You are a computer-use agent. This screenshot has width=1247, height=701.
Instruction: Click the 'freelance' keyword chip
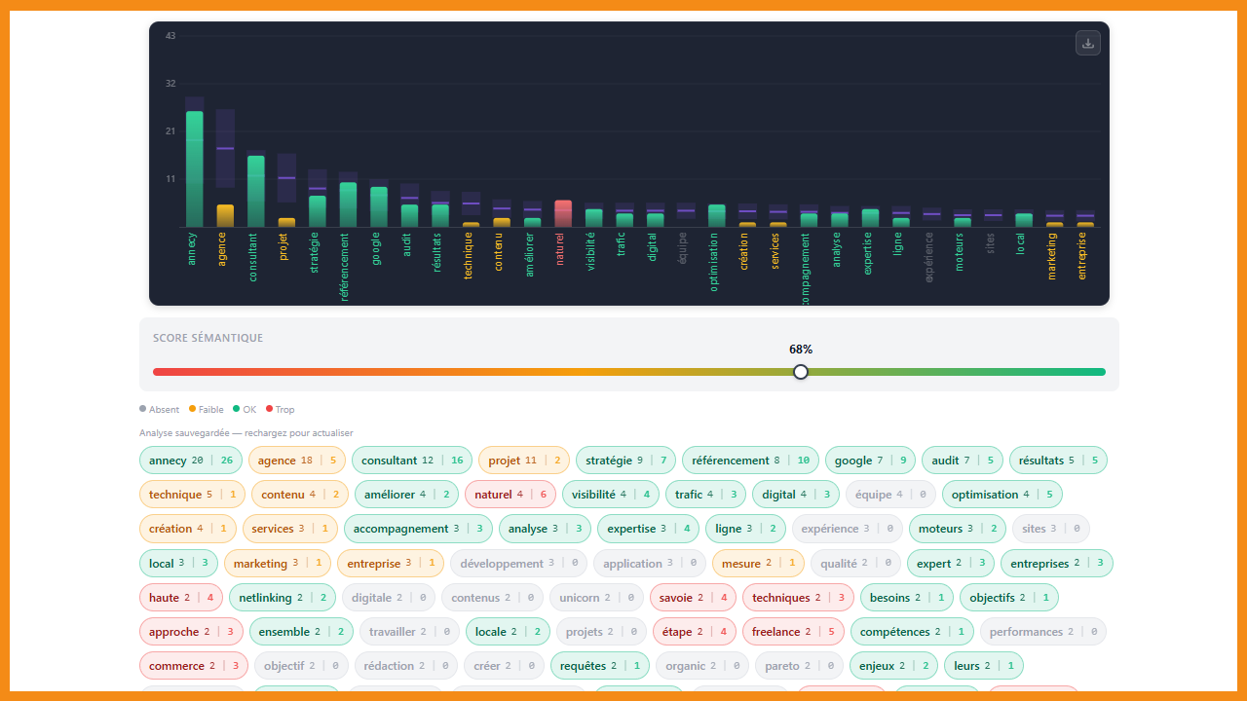coord(793,632)
